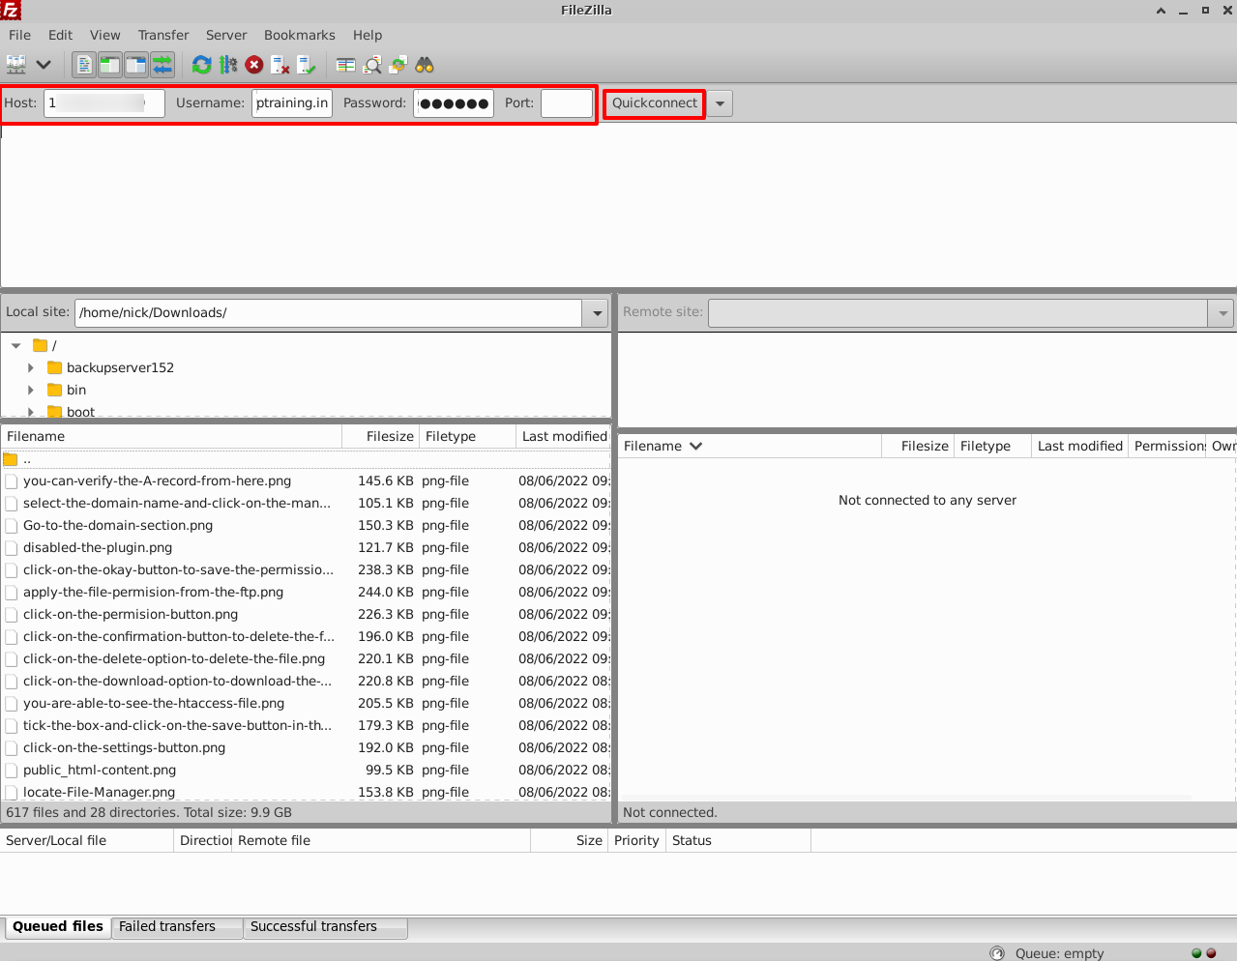
Task: Search files with binoculars icon
Action: coord(425,65)
